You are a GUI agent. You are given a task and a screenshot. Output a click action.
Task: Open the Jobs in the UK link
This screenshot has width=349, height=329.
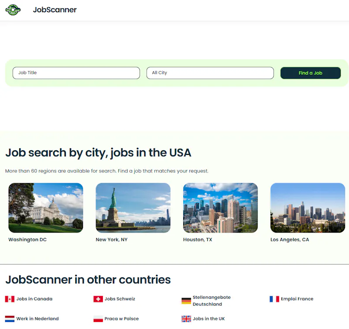tap(209, 319)
